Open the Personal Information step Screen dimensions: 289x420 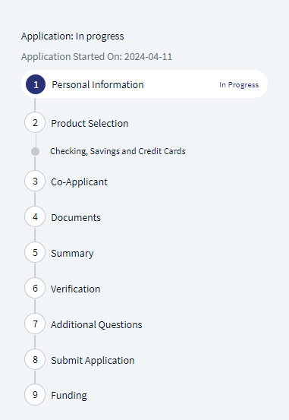(98, 85)
